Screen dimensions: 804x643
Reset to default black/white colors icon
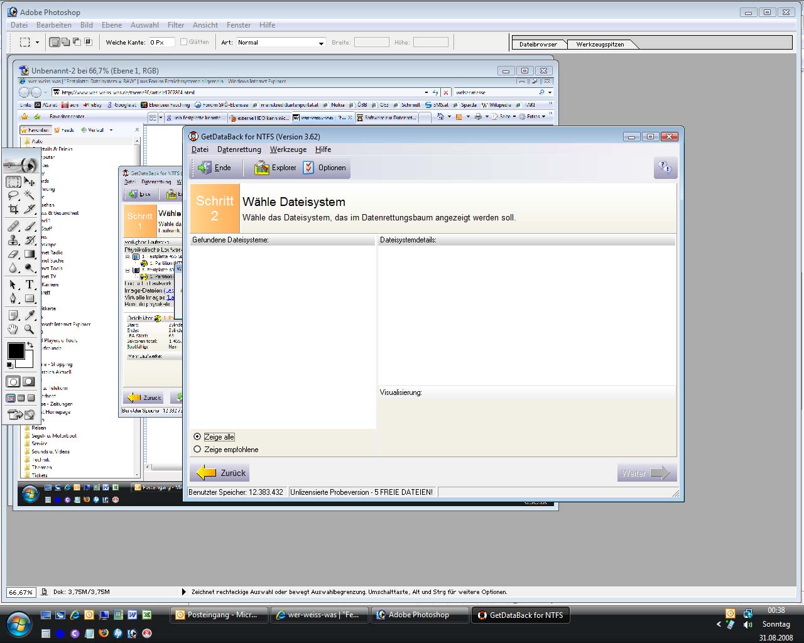pyautogui.click(x=9, y=365)
